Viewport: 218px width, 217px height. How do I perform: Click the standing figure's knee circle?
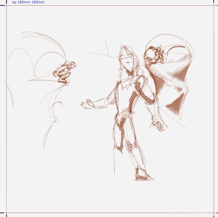(x=129, y=146)
